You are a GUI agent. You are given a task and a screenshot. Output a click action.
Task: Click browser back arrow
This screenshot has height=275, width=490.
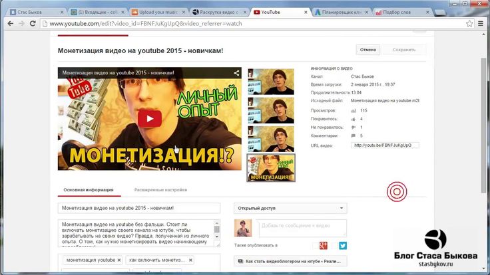8,24
